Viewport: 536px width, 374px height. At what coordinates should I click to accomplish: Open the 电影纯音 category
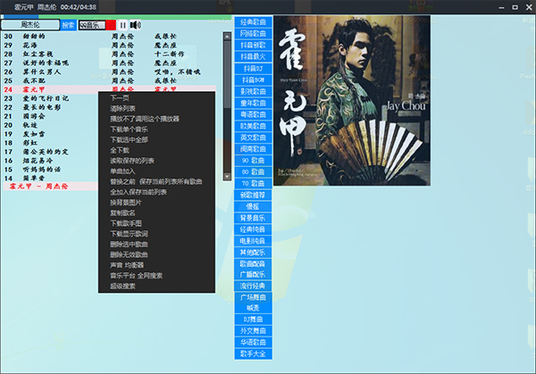pos(253,241)
